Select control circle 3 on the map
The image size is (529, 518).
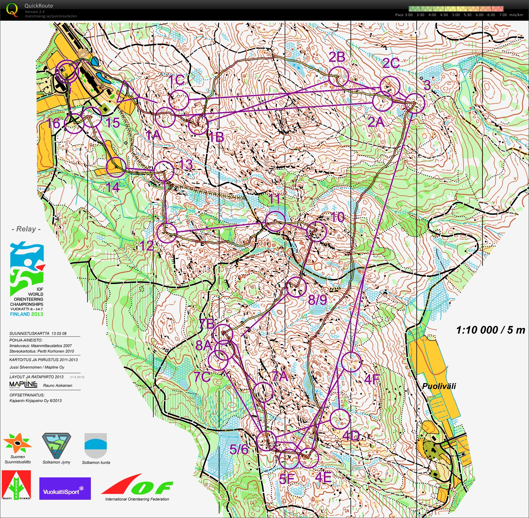pyautogui.click(x=415, y=103)
